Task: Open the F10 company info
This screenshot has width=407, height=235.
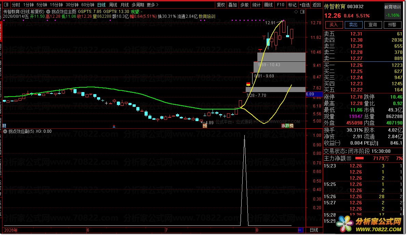Action: 281,5
